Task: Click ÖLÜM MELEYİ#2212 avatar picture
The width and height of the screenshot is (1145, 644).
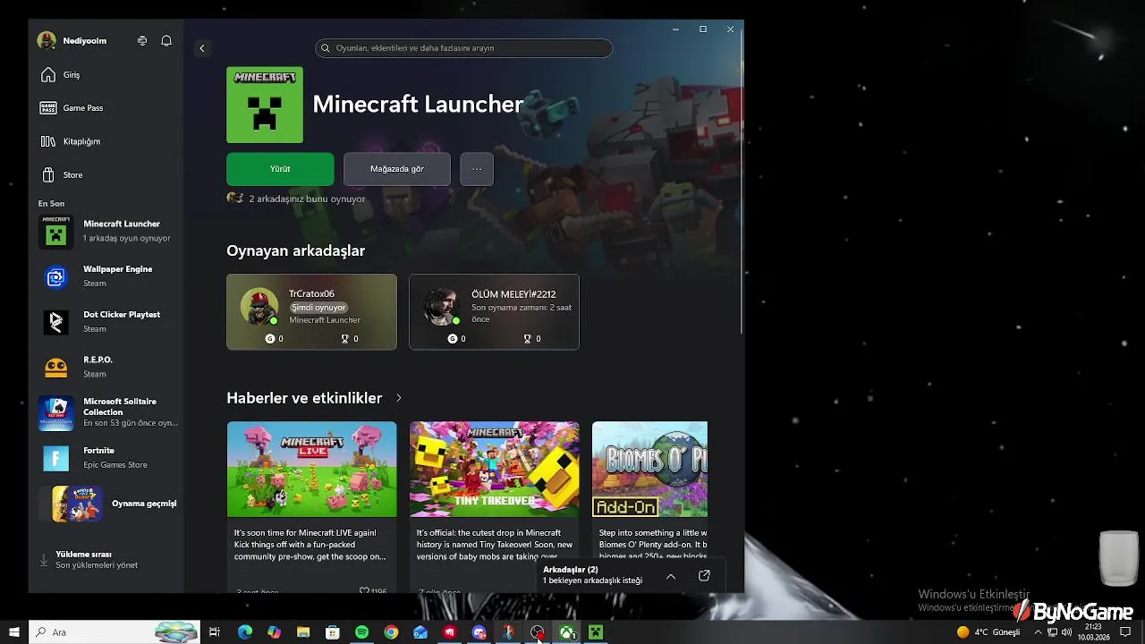Action: (x=441, y=307)
